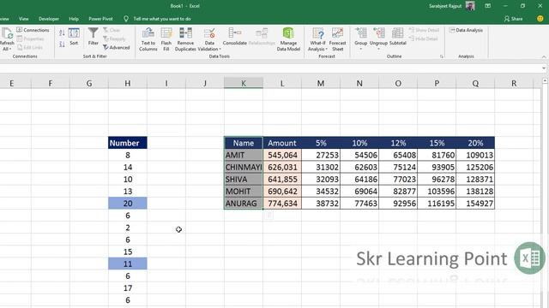Select cell with value 103596
549x308 pixels.
[437, 192]
